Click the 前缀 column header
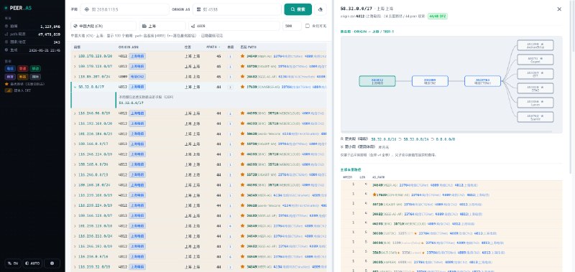Image resolution: width=575 pixels, height=272 pixels. 77,47
